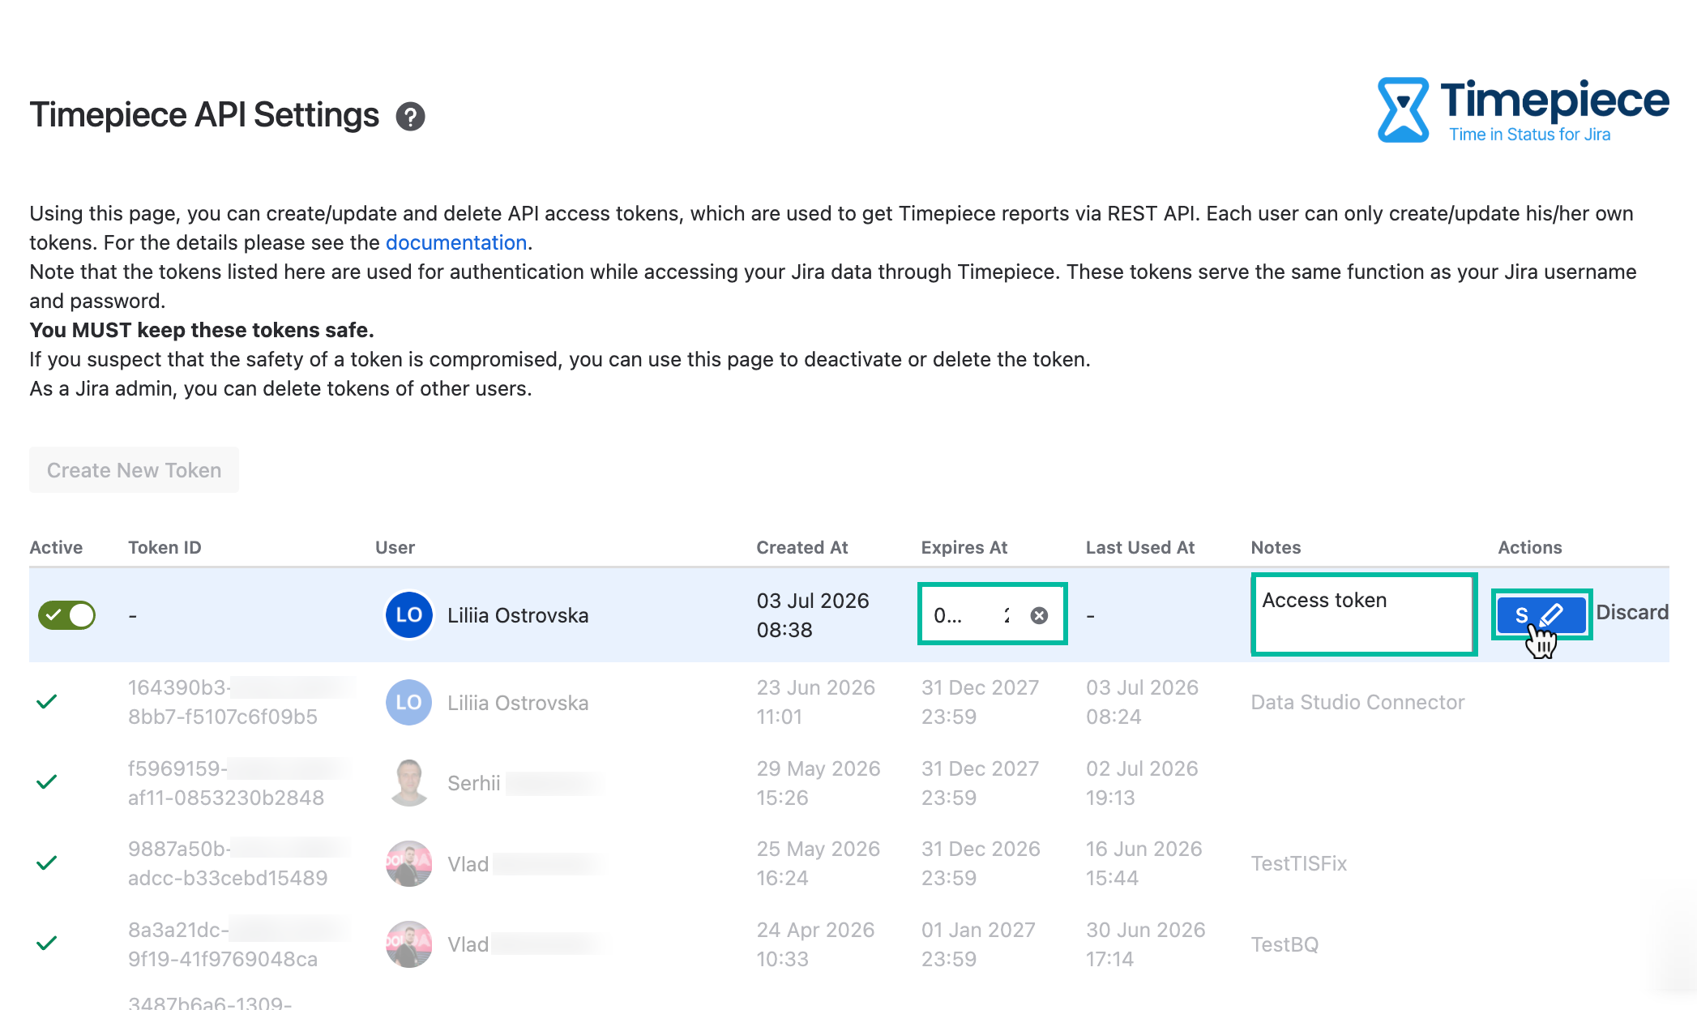Click last used 30 Jun 2026 17:14
The width and height of the screenshot is (1697, 1010).
pyautogui.click(x=1145, y=944)
